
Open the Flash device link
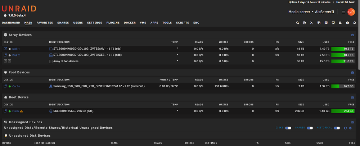[x=15, y=111]
